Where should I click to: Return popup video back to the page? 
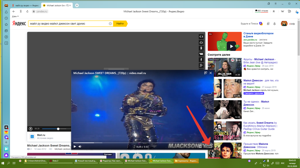[x=205, y=73]
